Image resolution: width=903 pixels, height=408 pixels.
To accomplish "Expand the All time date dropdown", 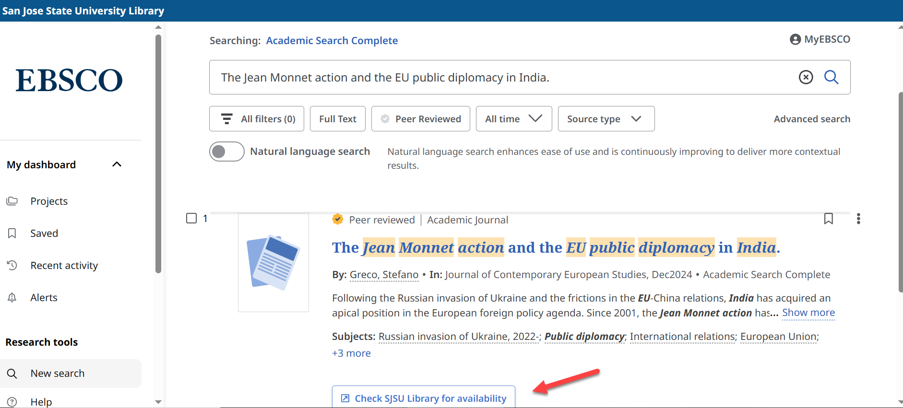I will (x=514, y=119).
